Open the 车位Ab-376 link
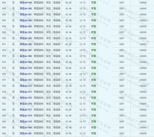This screenshot has width=154, height=137. pos(26,104)
